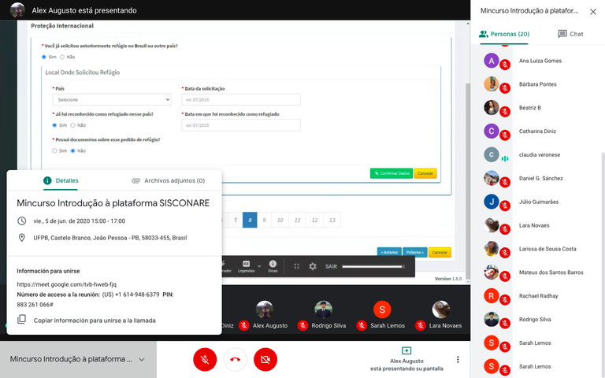Click the presenting screen icon above Alex Augusto

click(406, 350)
